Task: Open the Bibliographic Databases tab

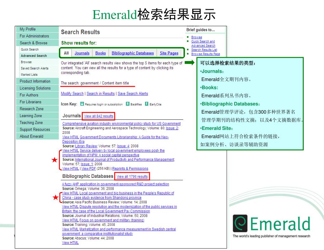Action: pyautogui.click(x=133, y=53)
